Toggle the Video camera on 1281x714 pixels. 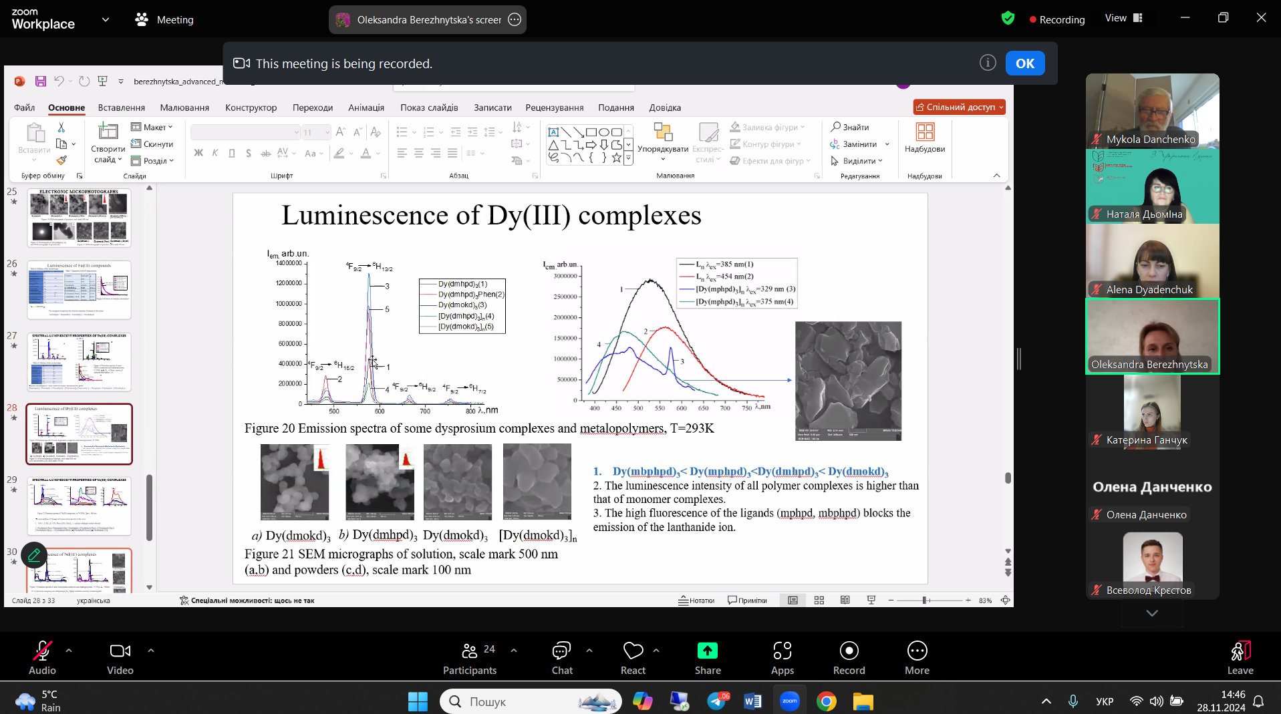click(x=120, y=651)
